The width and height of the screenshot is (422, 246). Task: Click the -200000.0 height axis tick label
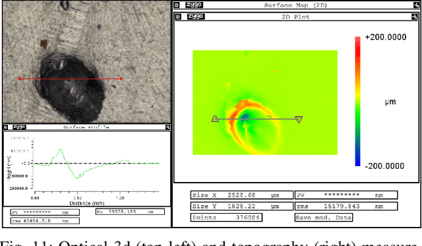click(18, 189)
